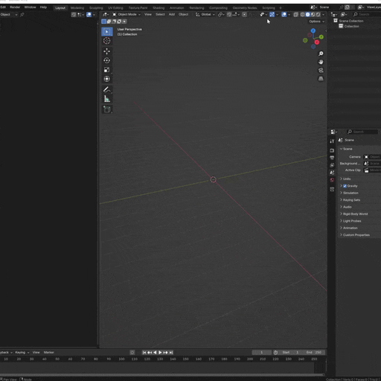Toggle Use Preview Range clock icon
The width and height of the screenshot is (381, 381).
point(275,353)
